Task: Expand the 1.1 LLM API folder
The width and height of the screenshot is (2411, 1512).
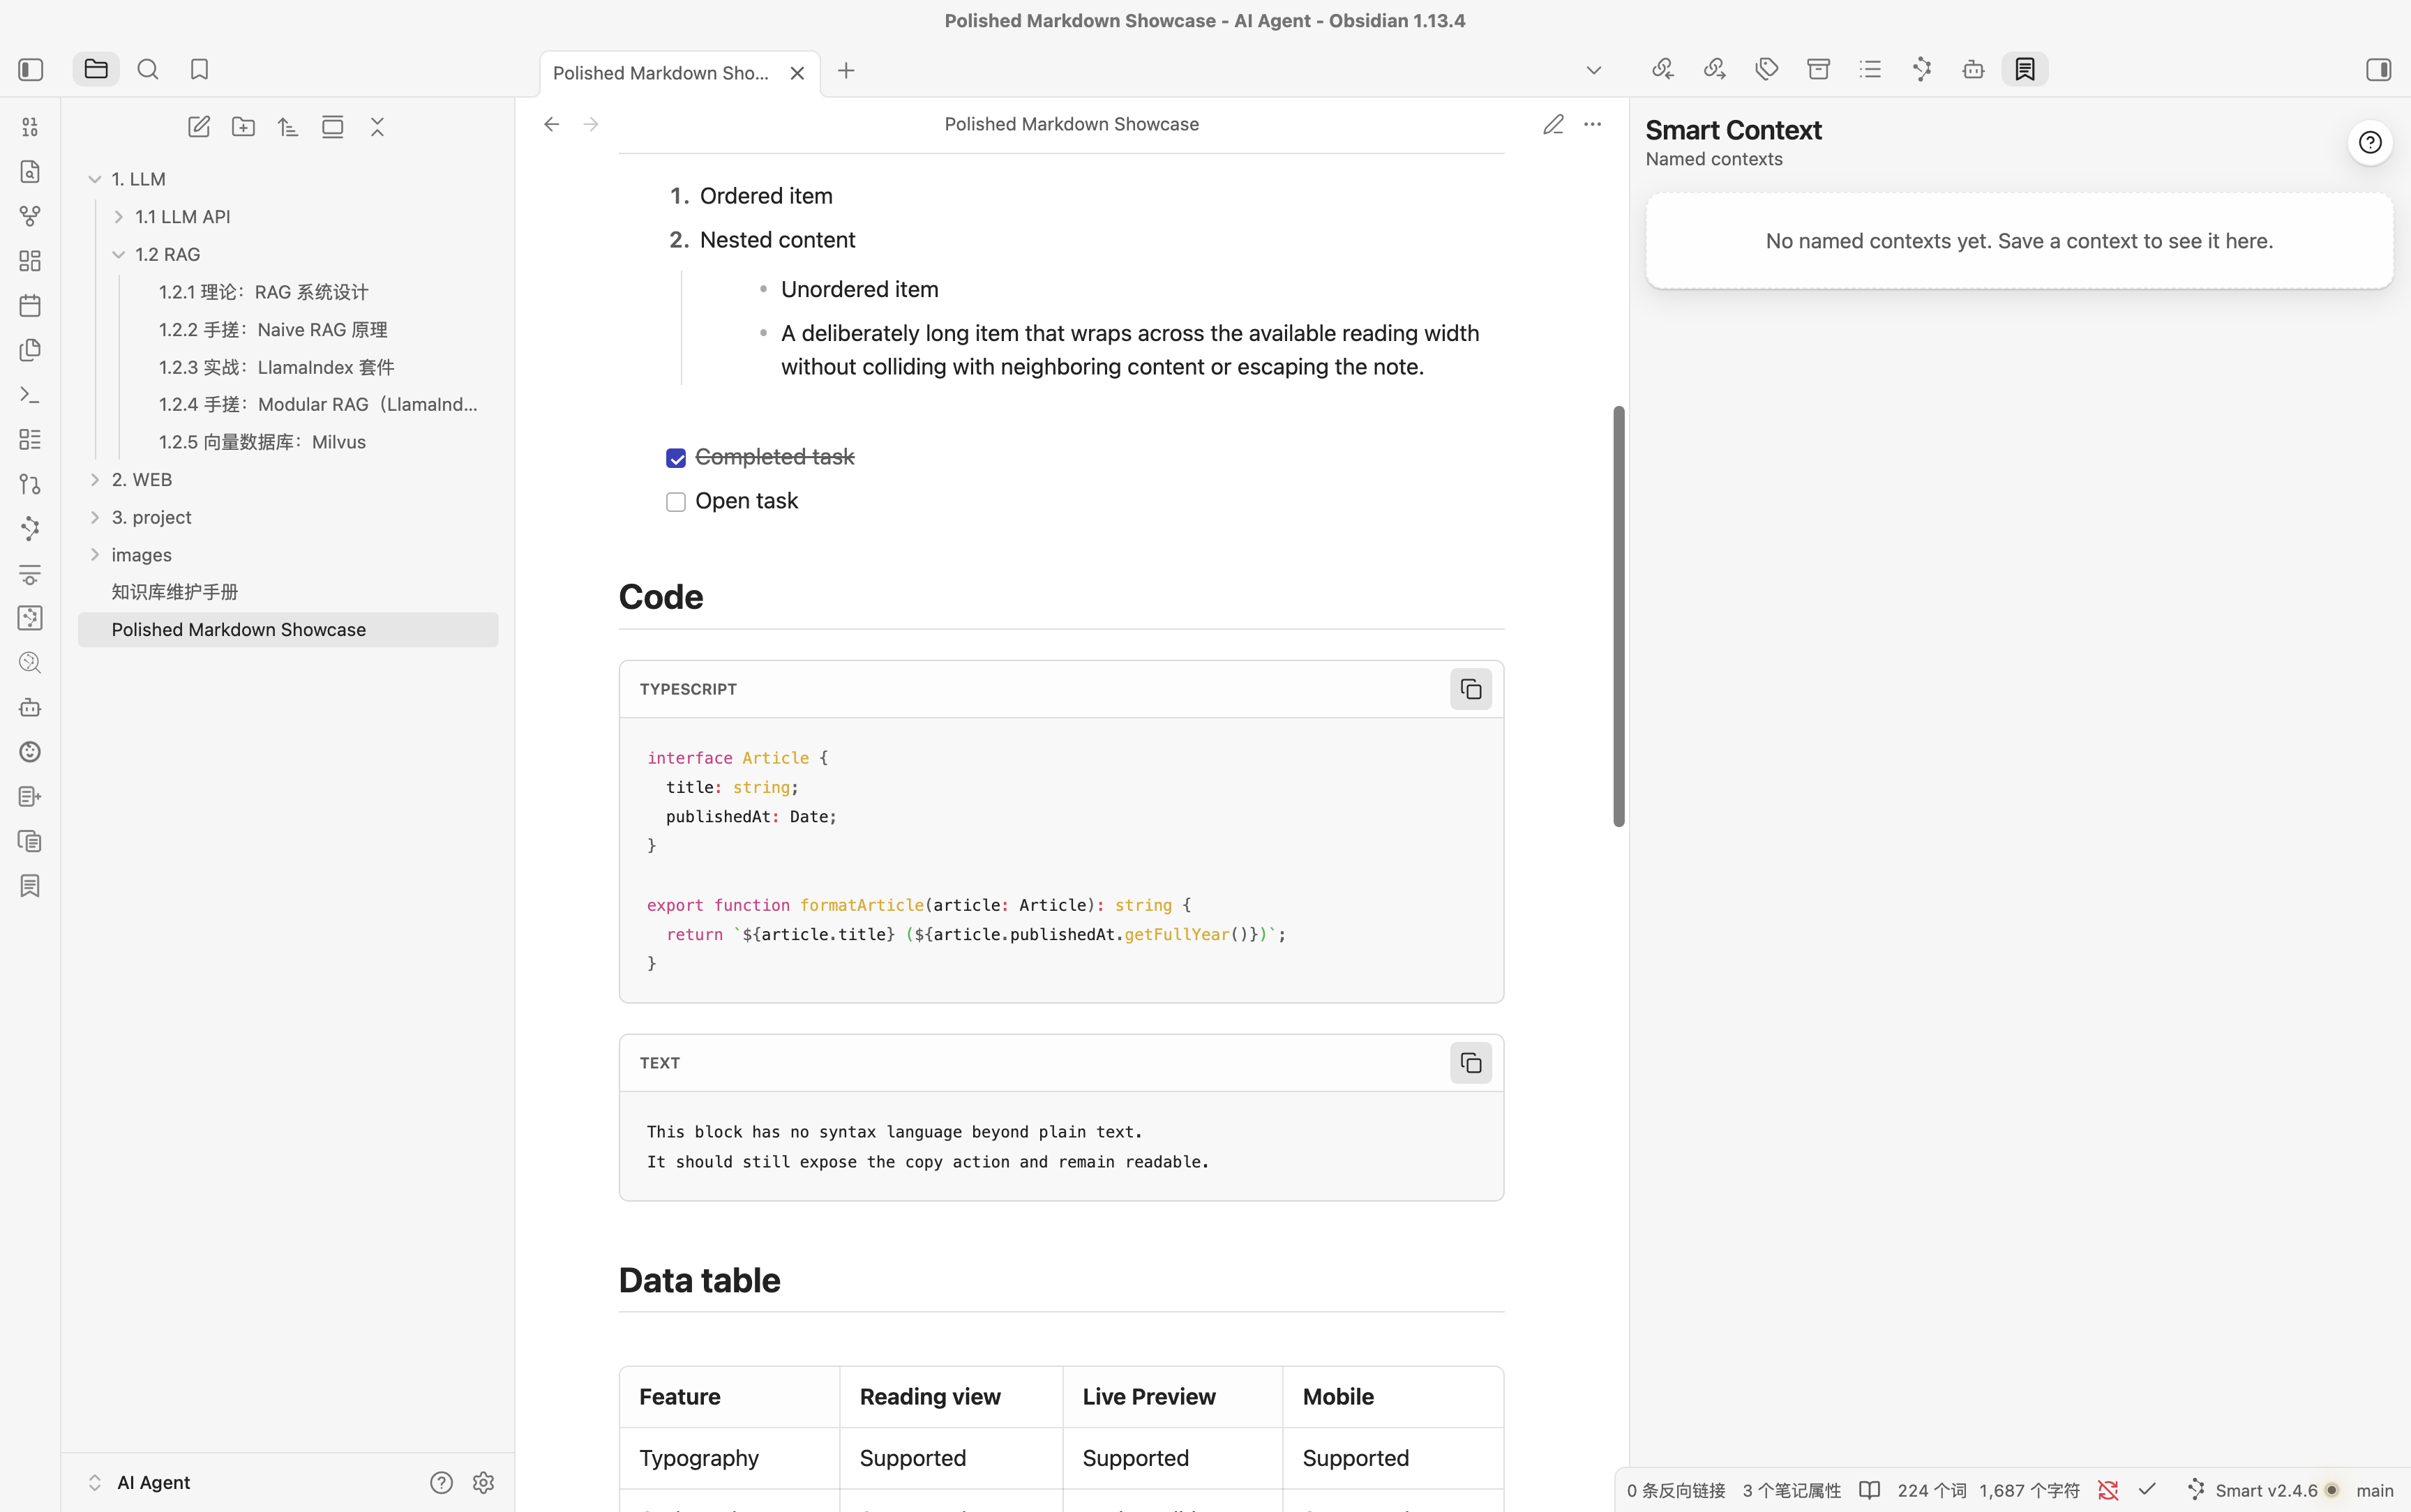Action: (x=119, y=217)
